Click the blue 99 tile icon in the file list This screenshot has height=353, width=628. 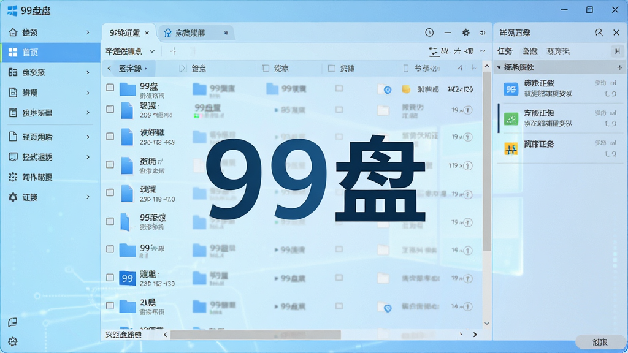click(128, 278)
